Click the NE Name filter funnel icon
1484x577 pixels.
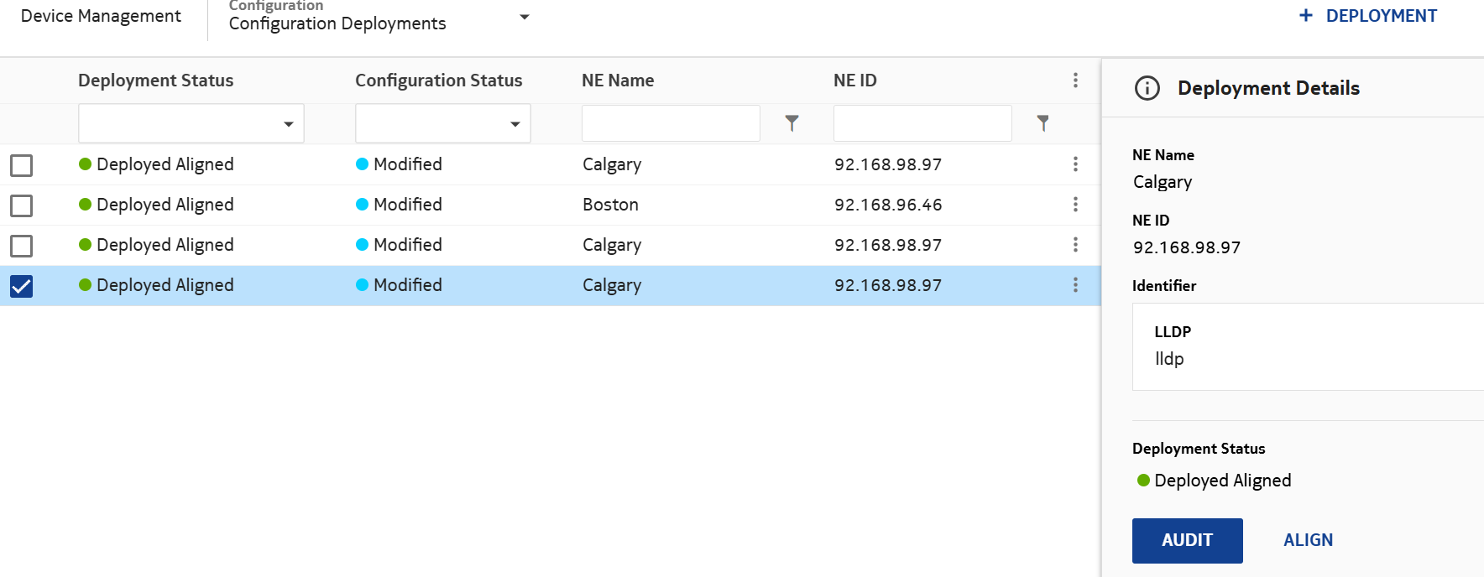[x=791, y=123]
